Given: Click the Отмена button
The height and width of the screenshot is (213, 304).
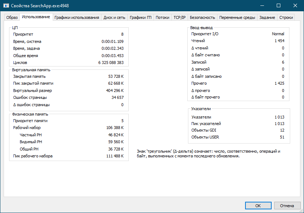Looking at the screenshot, I should pos(287,206).
